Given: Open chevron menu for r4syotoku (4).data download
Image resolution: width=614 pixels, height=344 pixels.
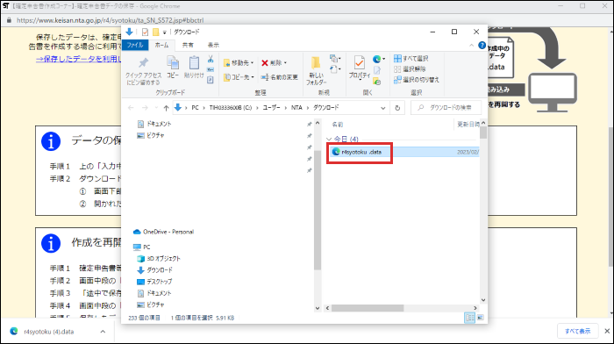Looking at the screenshot, I should click(x=103, y=332).
